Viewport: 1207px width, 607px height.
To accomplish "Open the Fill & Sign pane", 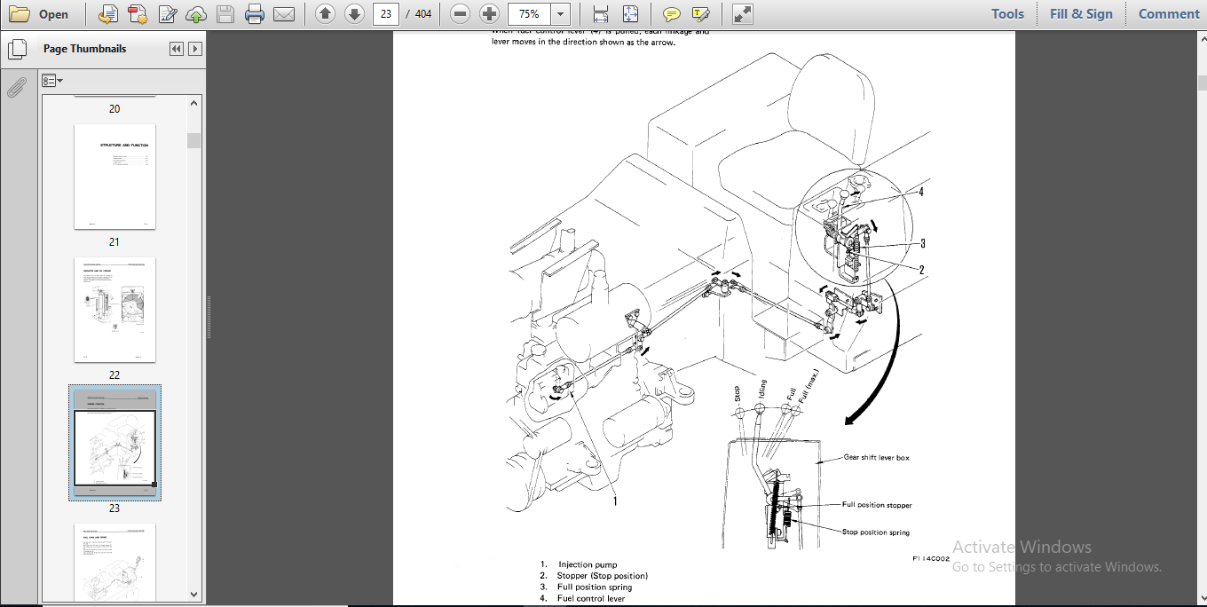I will 1081,14.
